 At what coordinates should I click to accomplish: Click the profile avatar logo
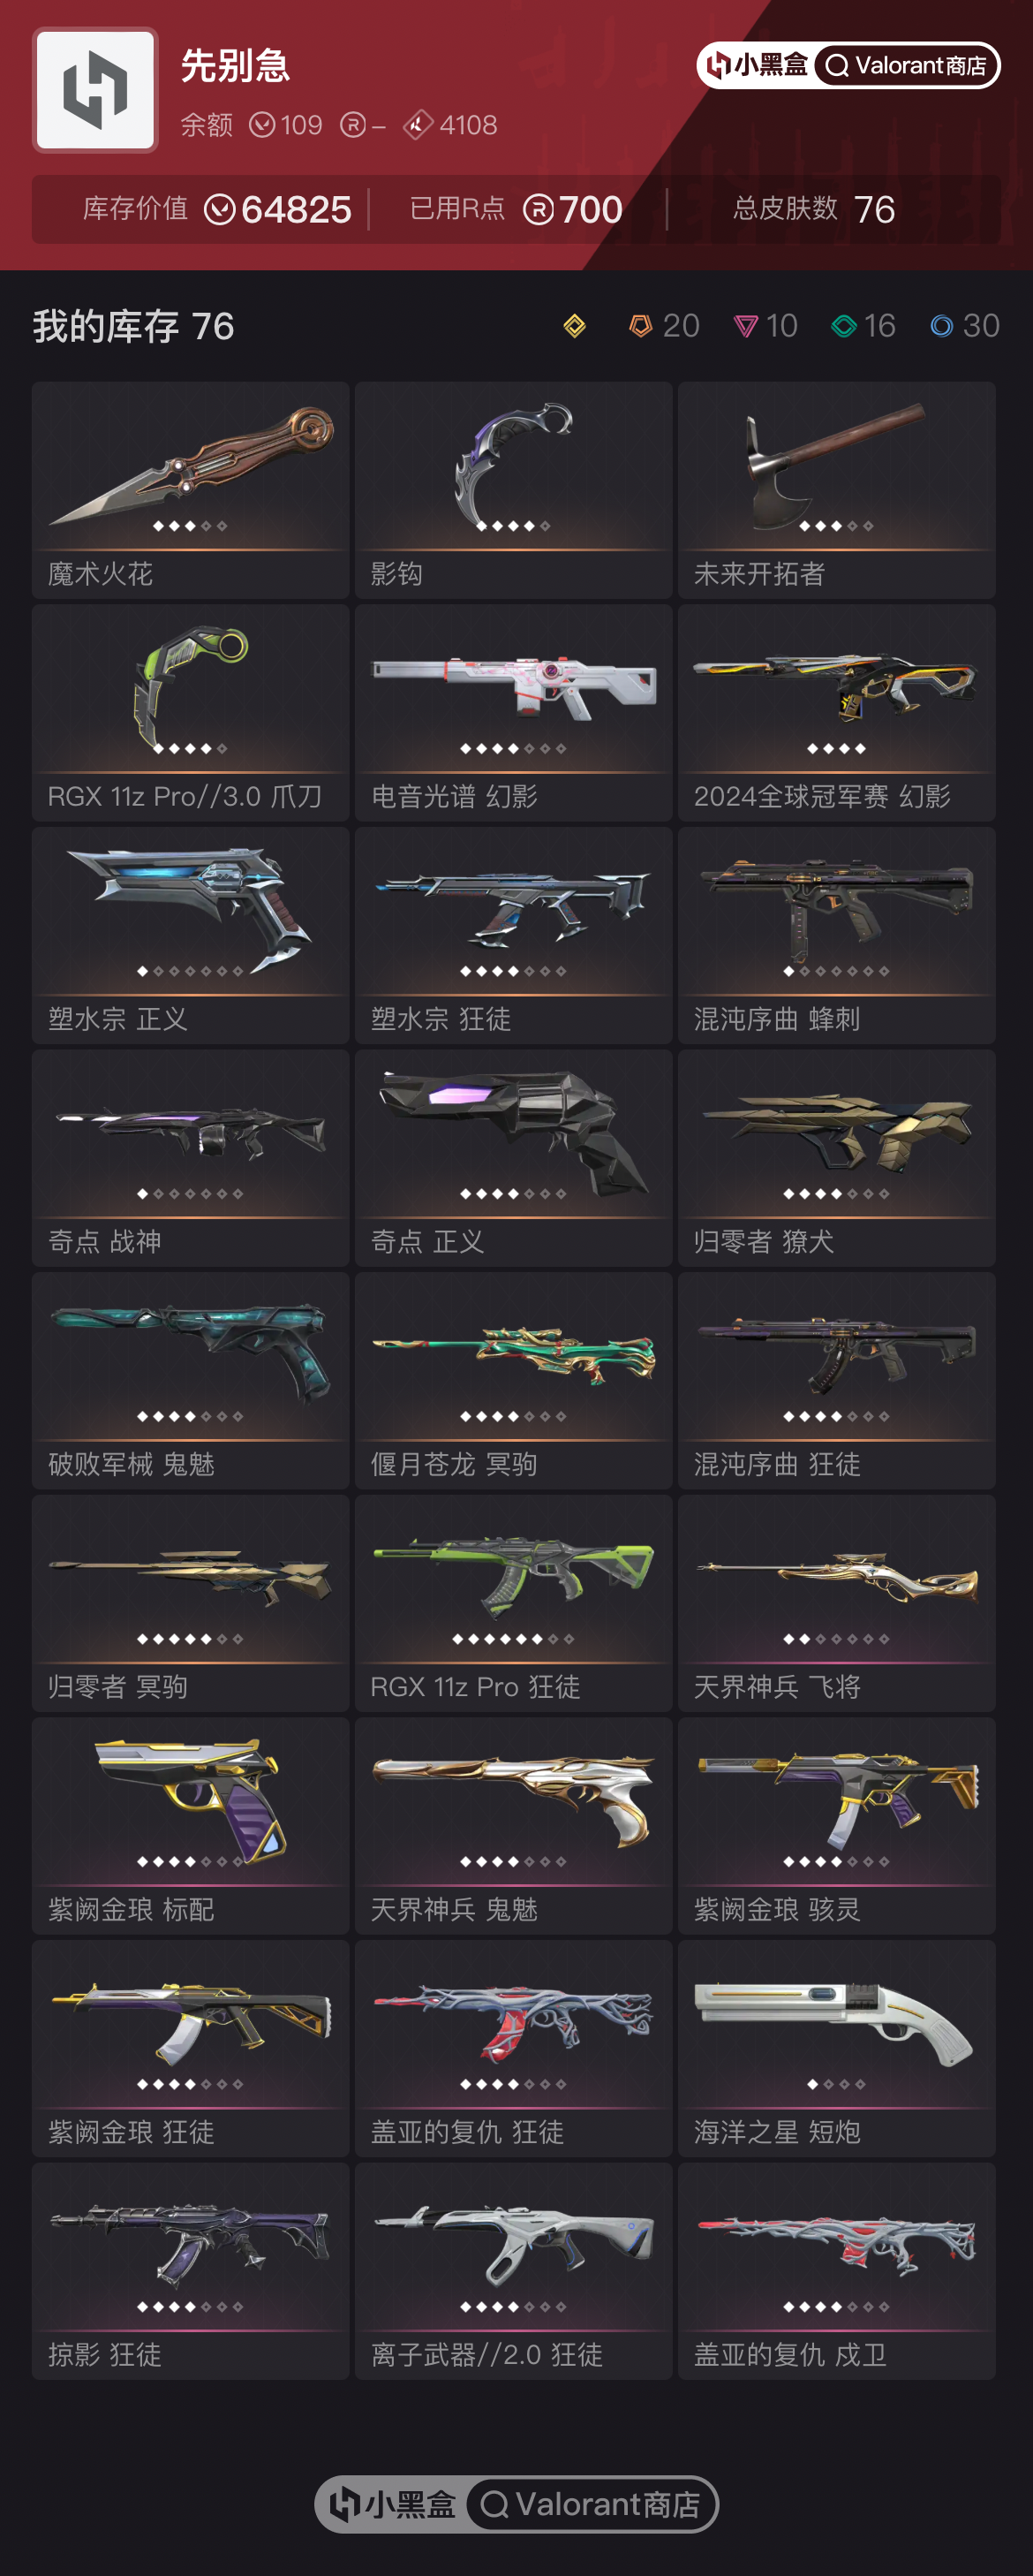[94, 90]
